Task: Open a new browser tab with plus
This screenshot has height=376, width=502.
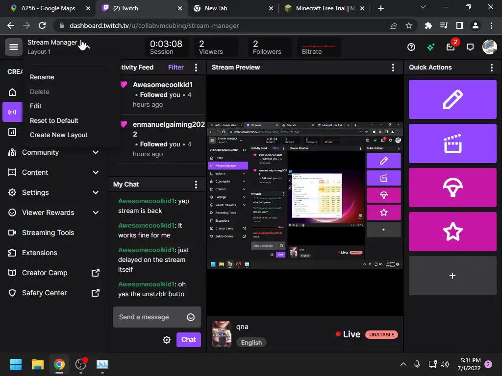Action: (380, 8)
